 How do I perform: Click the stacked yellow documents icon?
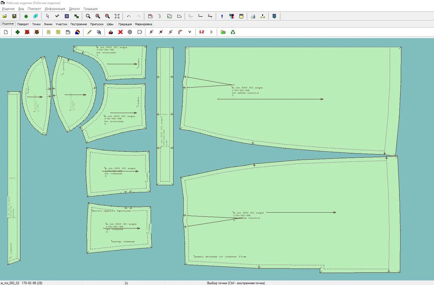pos(58,32)
